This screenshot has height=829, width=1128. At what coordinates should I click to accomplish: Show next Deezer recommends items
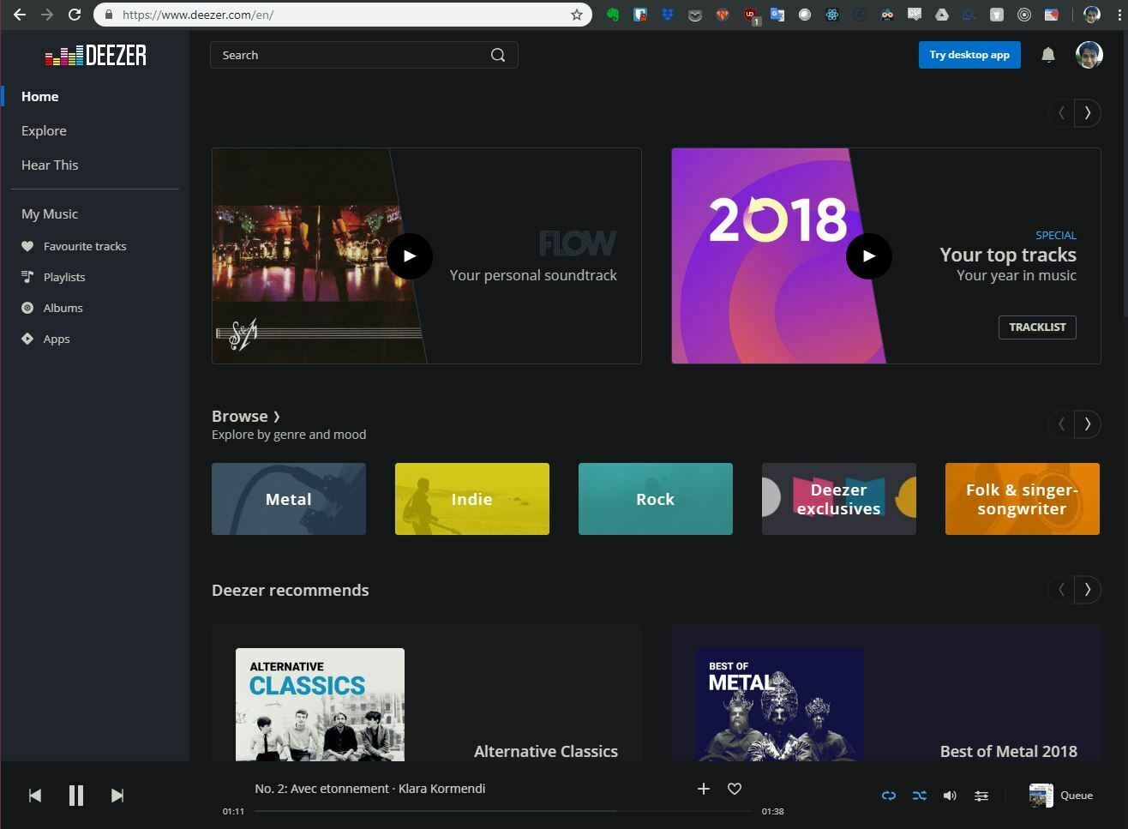click(1088, 589)
